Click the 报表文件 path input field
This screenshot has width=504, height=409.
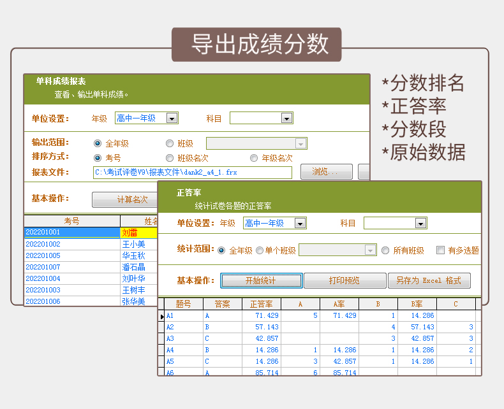pyautogui.click(x=192, y=172)
